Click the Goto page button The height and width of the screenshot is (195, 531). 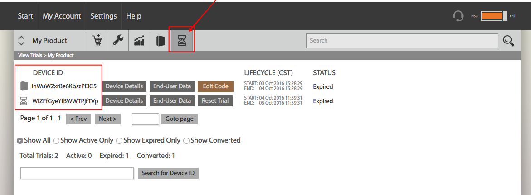click(180, 119)
